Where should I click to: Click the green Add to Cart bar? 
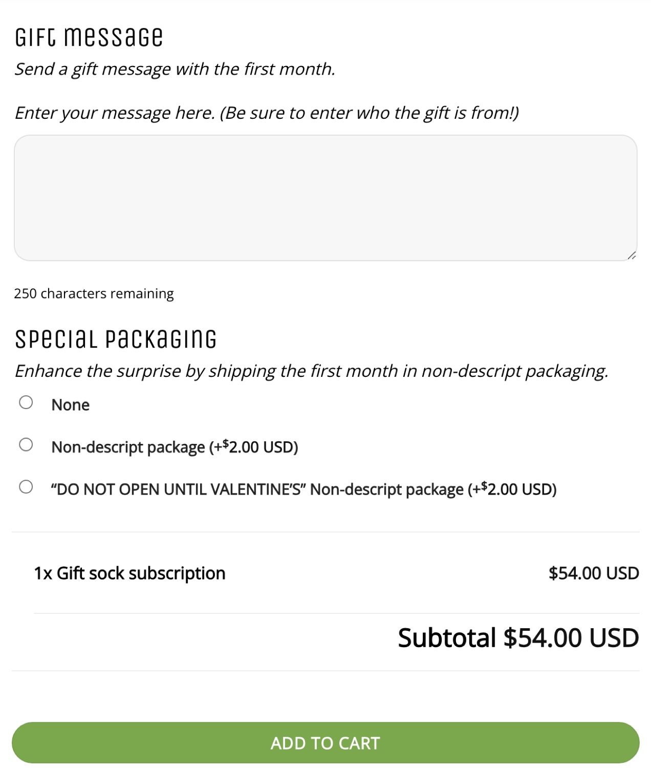coord(325,743)
